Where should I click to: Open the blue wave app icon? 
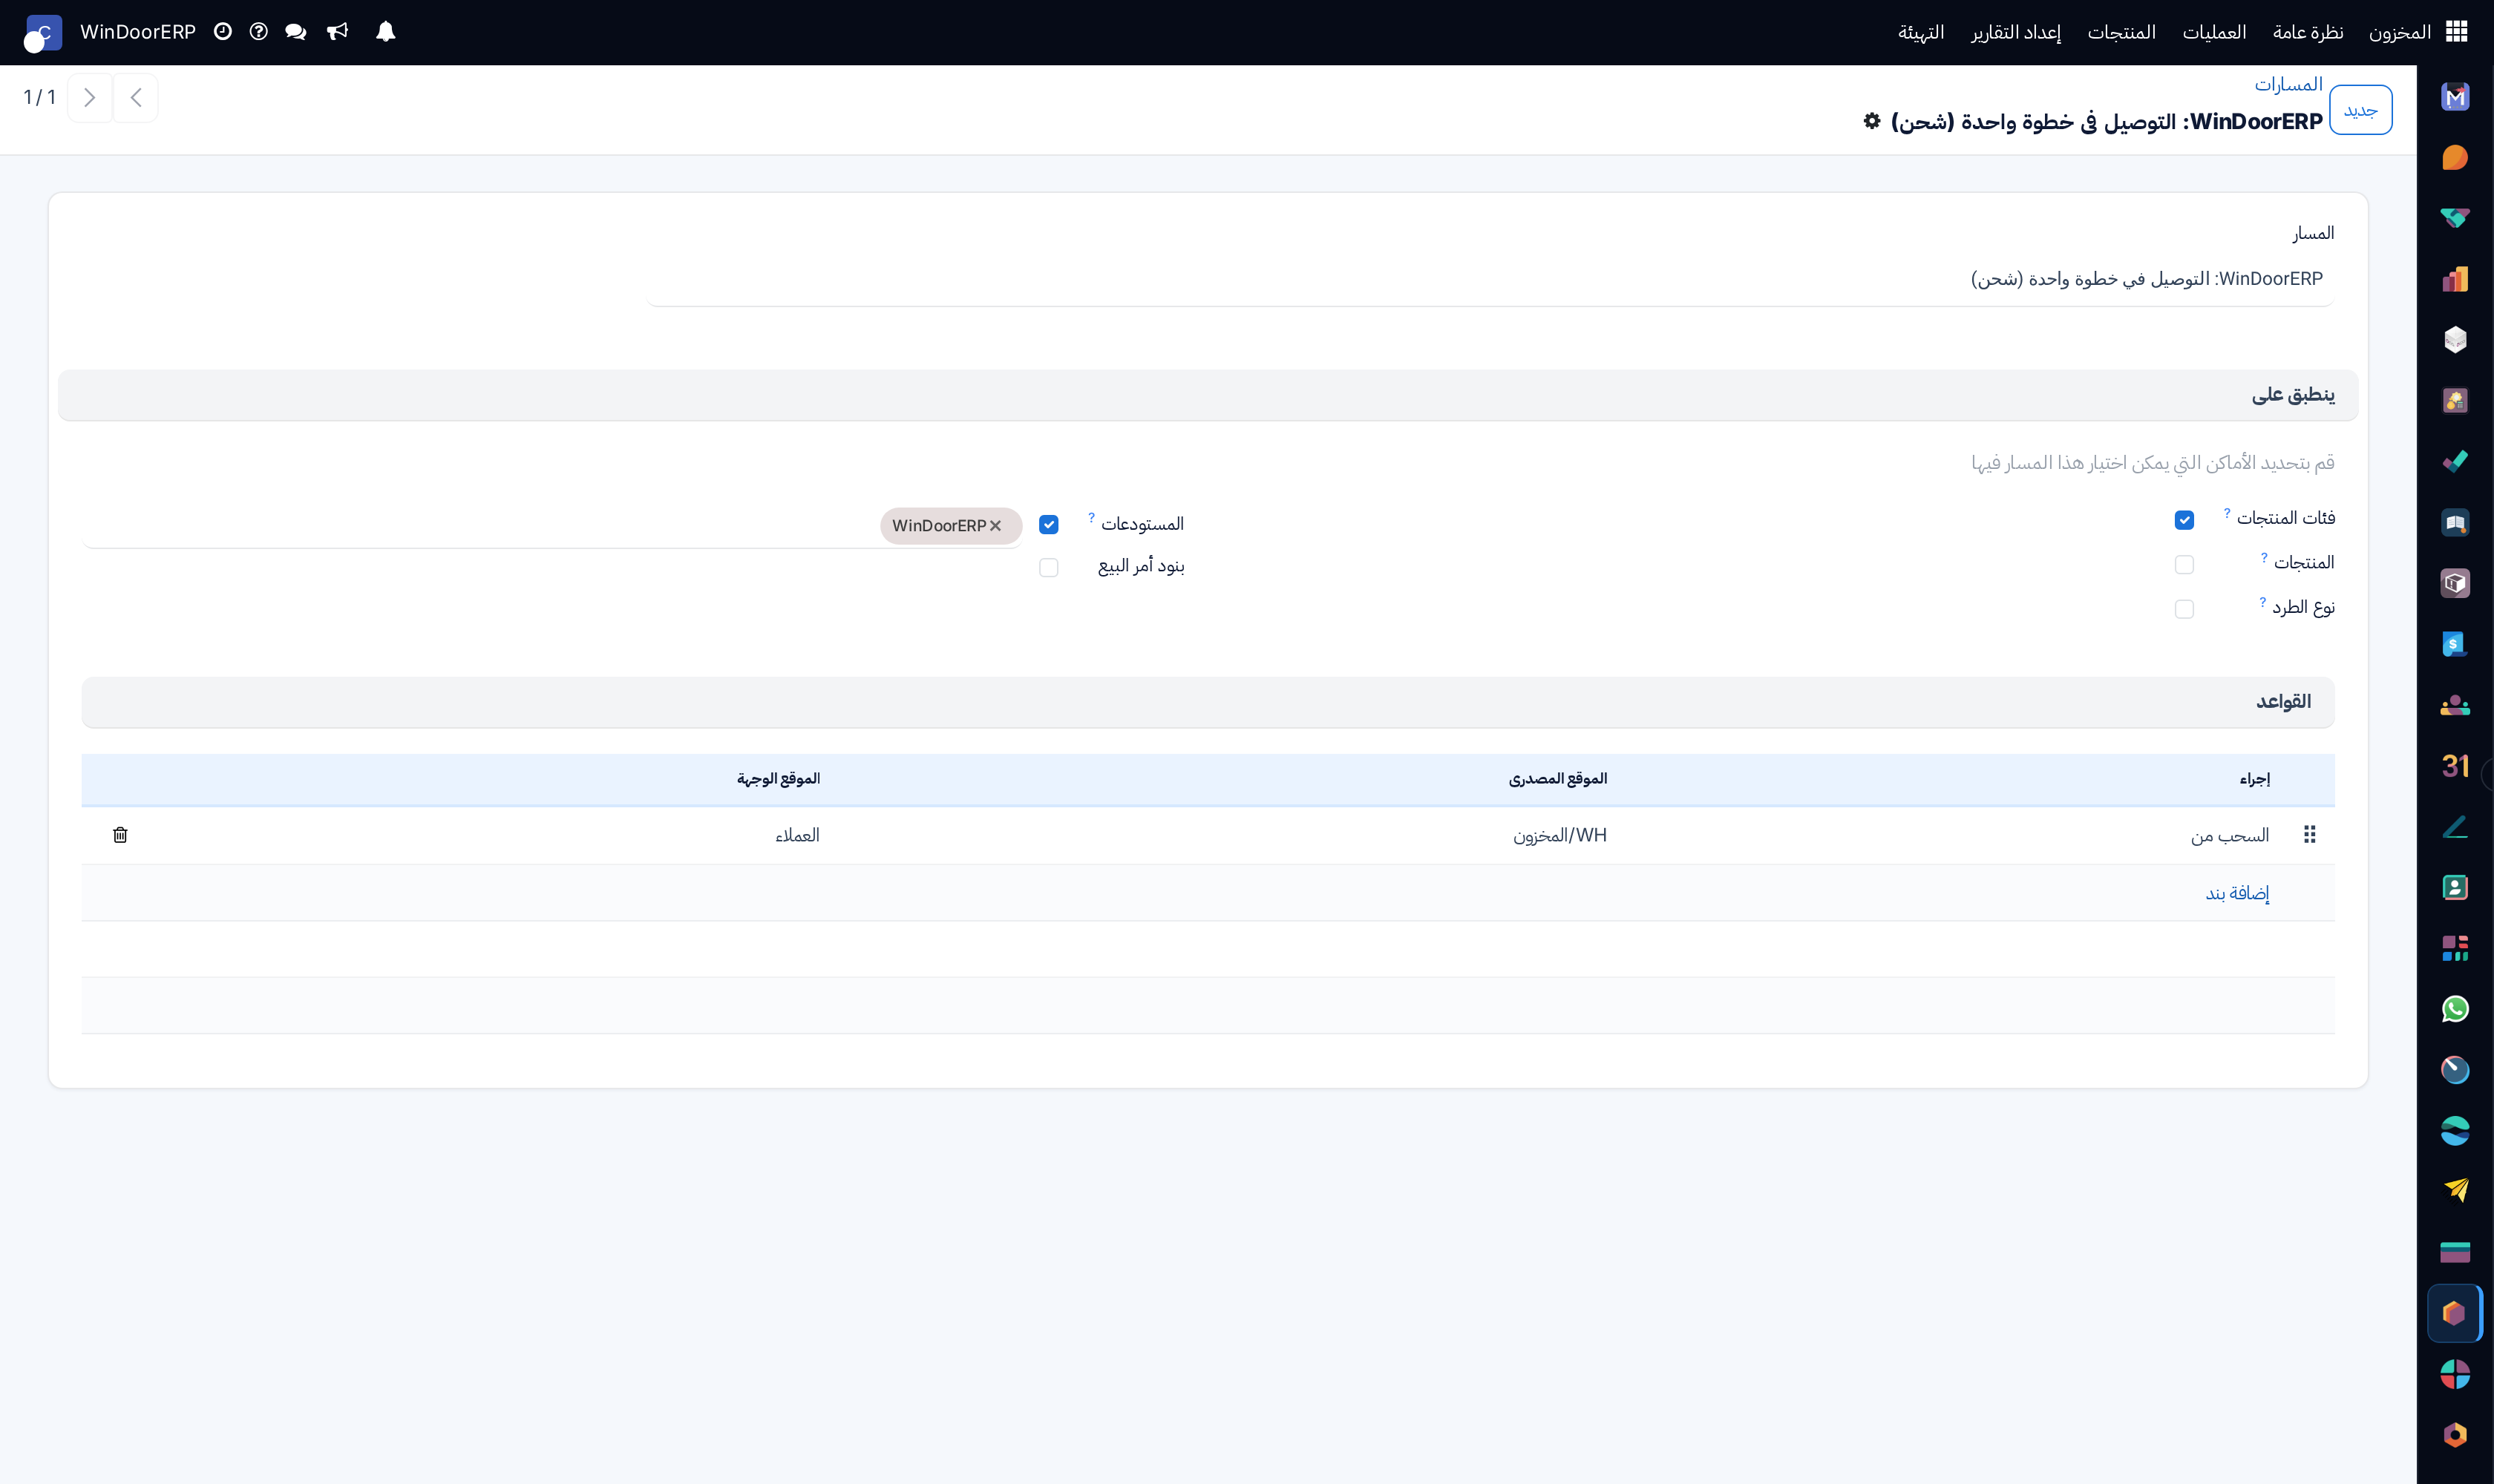[x=2455, y=1131]
